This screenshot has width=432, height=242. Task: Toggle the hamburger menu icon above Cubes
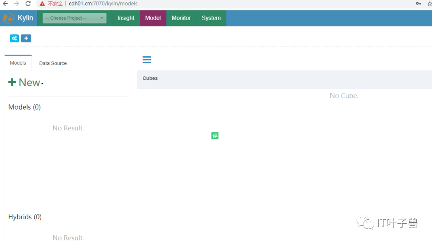point(147,60)
